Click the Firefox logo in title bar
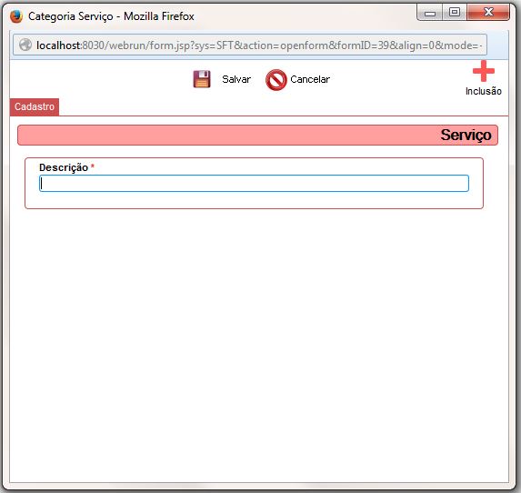Viewport: 521px width, 493px height. 16,16
